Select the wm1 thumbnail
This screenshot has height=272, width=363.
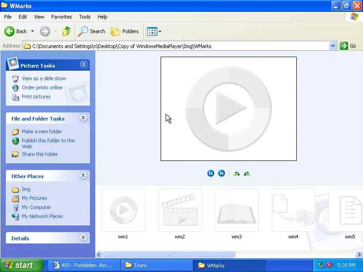pyautogui.click(x=123, y=209)
